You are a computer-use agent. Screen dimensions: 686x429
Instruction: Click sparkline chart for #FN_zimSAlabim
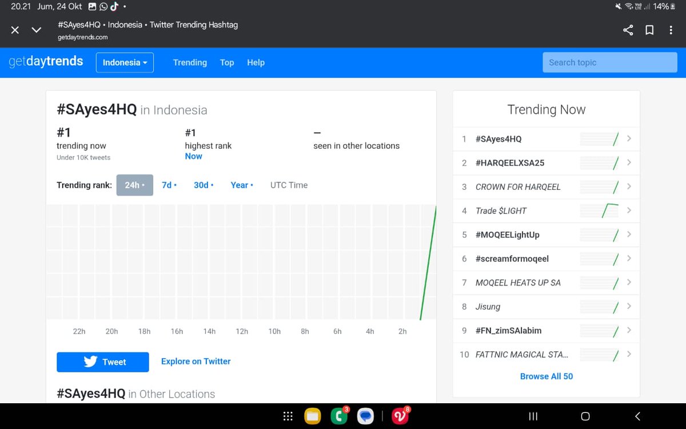[599, 331]
